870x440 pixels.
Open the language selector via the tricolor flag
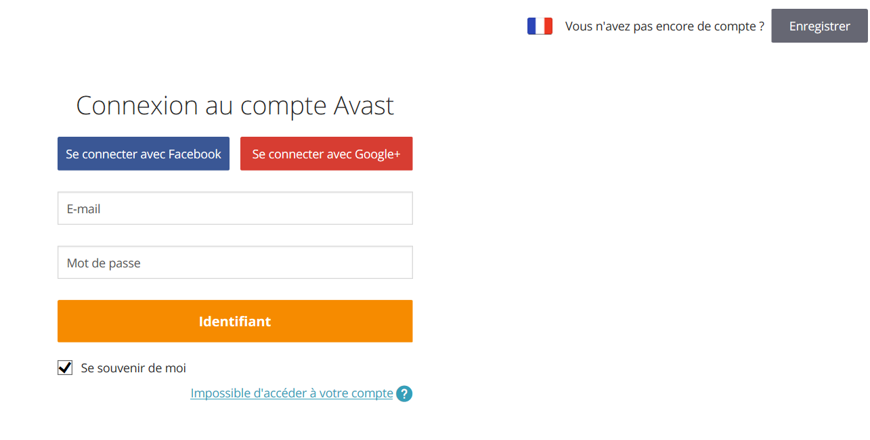540,26
